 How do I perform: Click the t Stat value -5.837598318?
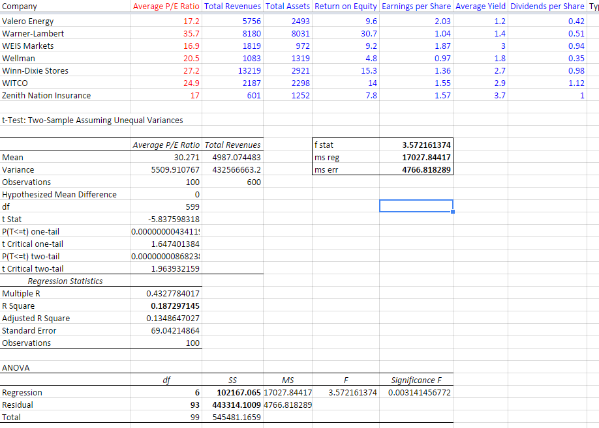click(174, 220)
